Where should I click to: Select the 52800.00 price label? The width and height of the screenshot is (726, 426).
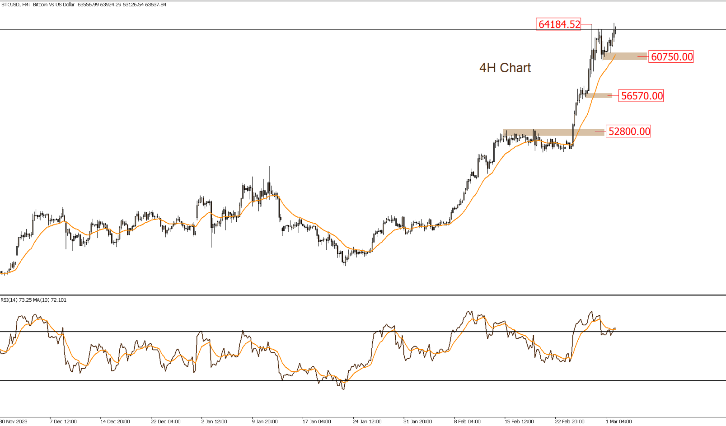629,131
